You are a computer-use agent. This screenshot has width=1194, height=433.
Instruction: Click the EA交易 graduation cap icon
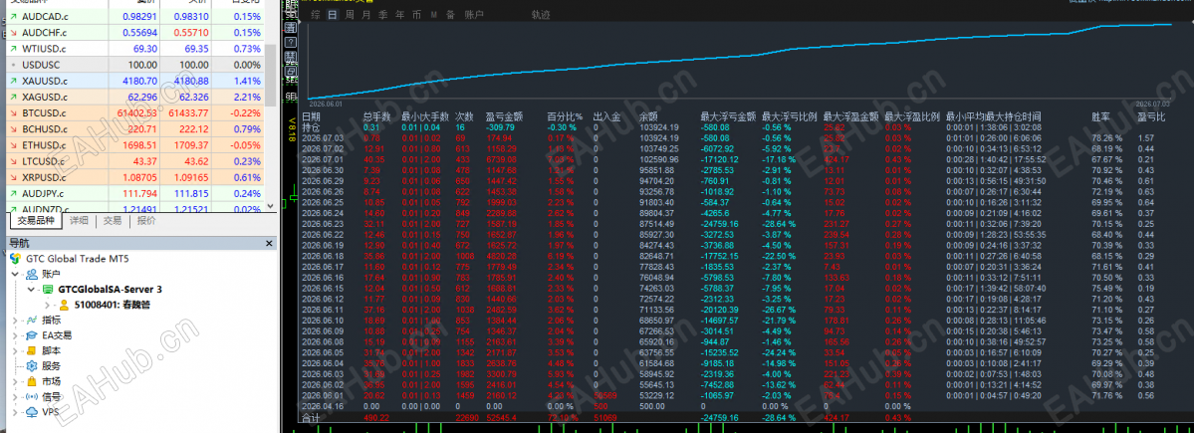pyautogui.click(x=32, y=335)
